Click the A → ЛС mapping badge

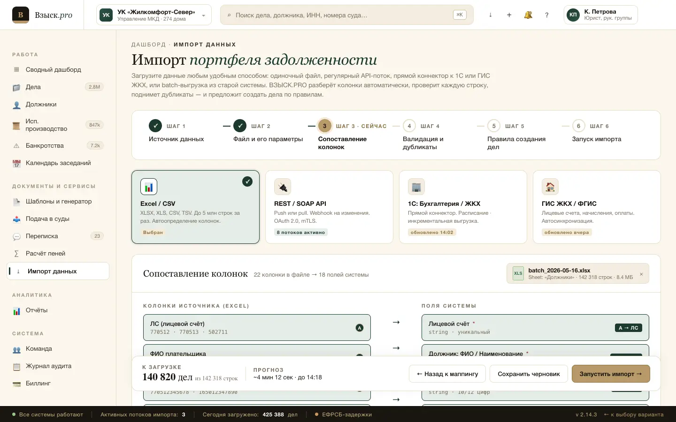[629, 328]
